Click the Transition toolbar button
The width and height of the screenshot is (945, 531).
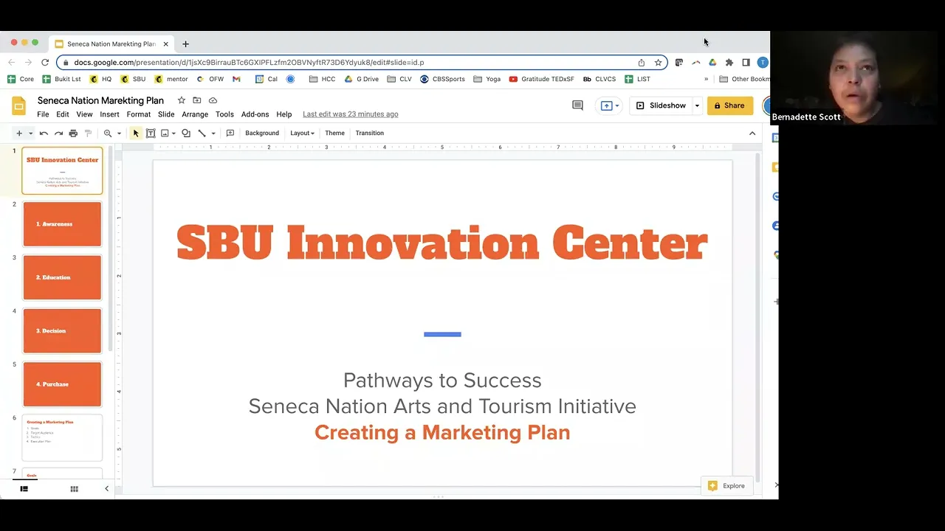(369, 133)
